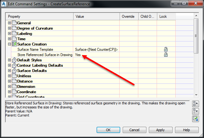204x138 pixels.
Task: Click the Unitless page icon
Action: (x=14, y=76)
